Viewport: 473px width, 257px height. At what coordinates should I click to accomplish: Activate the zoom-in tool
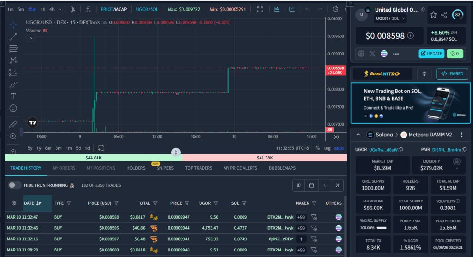coord(13,136)
